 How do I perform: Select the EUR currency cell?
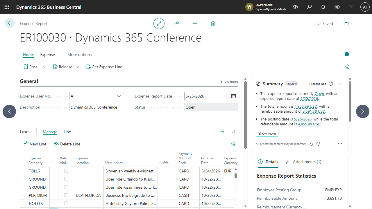point(228,171)
